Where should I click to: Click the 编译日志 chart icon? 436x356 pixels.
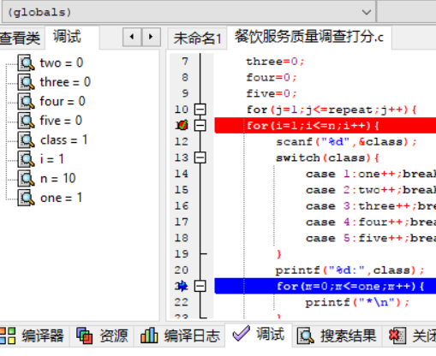pyautogui.click(x=149, y=335)
